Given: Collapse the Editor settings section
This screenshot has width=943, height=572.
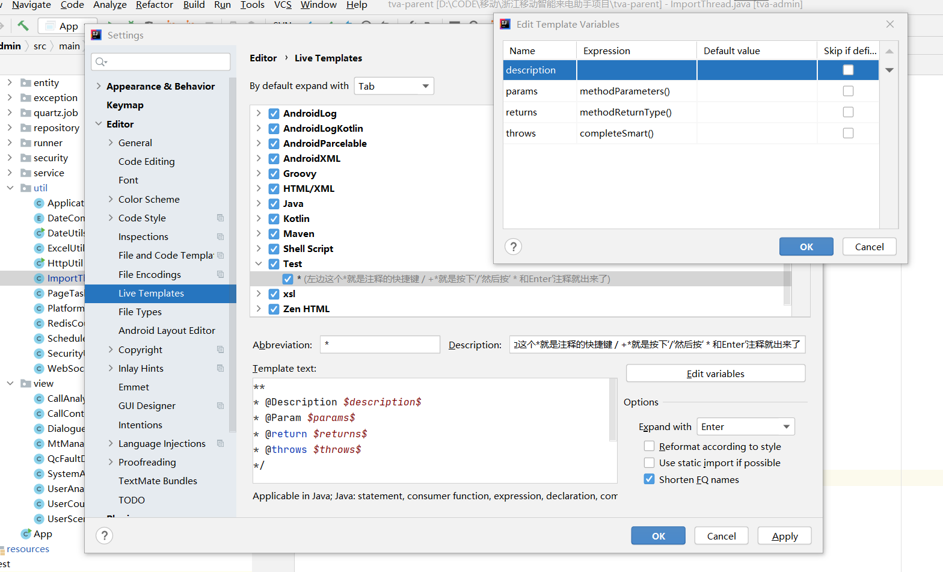Looking at the screenshot, I should pos(98,124).
